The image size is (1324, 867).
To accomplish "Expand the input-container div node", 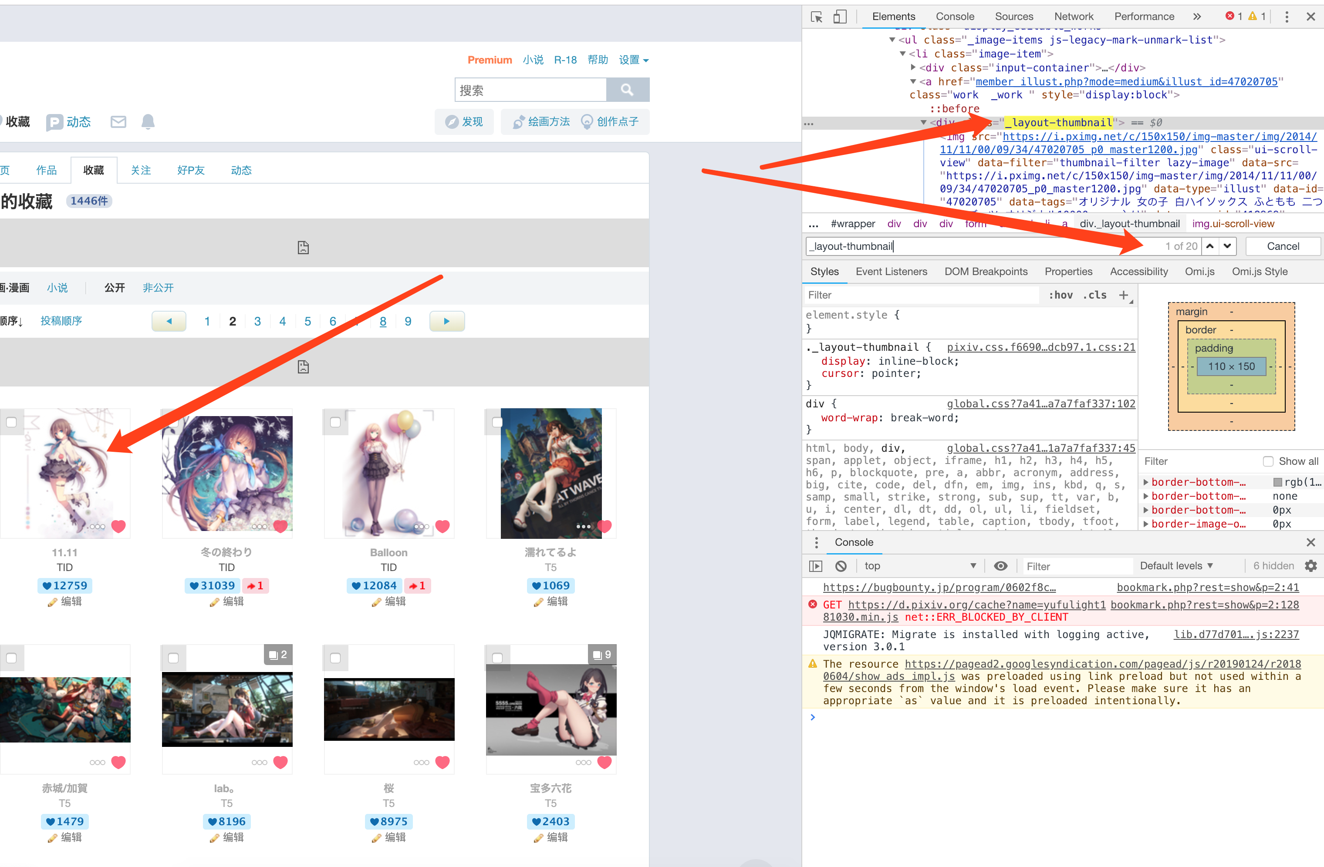I will [913, 67].
